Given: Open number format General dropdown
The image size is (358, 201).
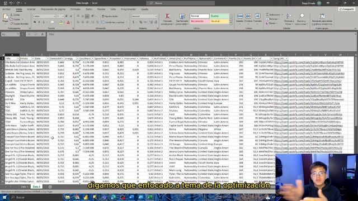Looking at the screenshot, I should tap(144, 16).
